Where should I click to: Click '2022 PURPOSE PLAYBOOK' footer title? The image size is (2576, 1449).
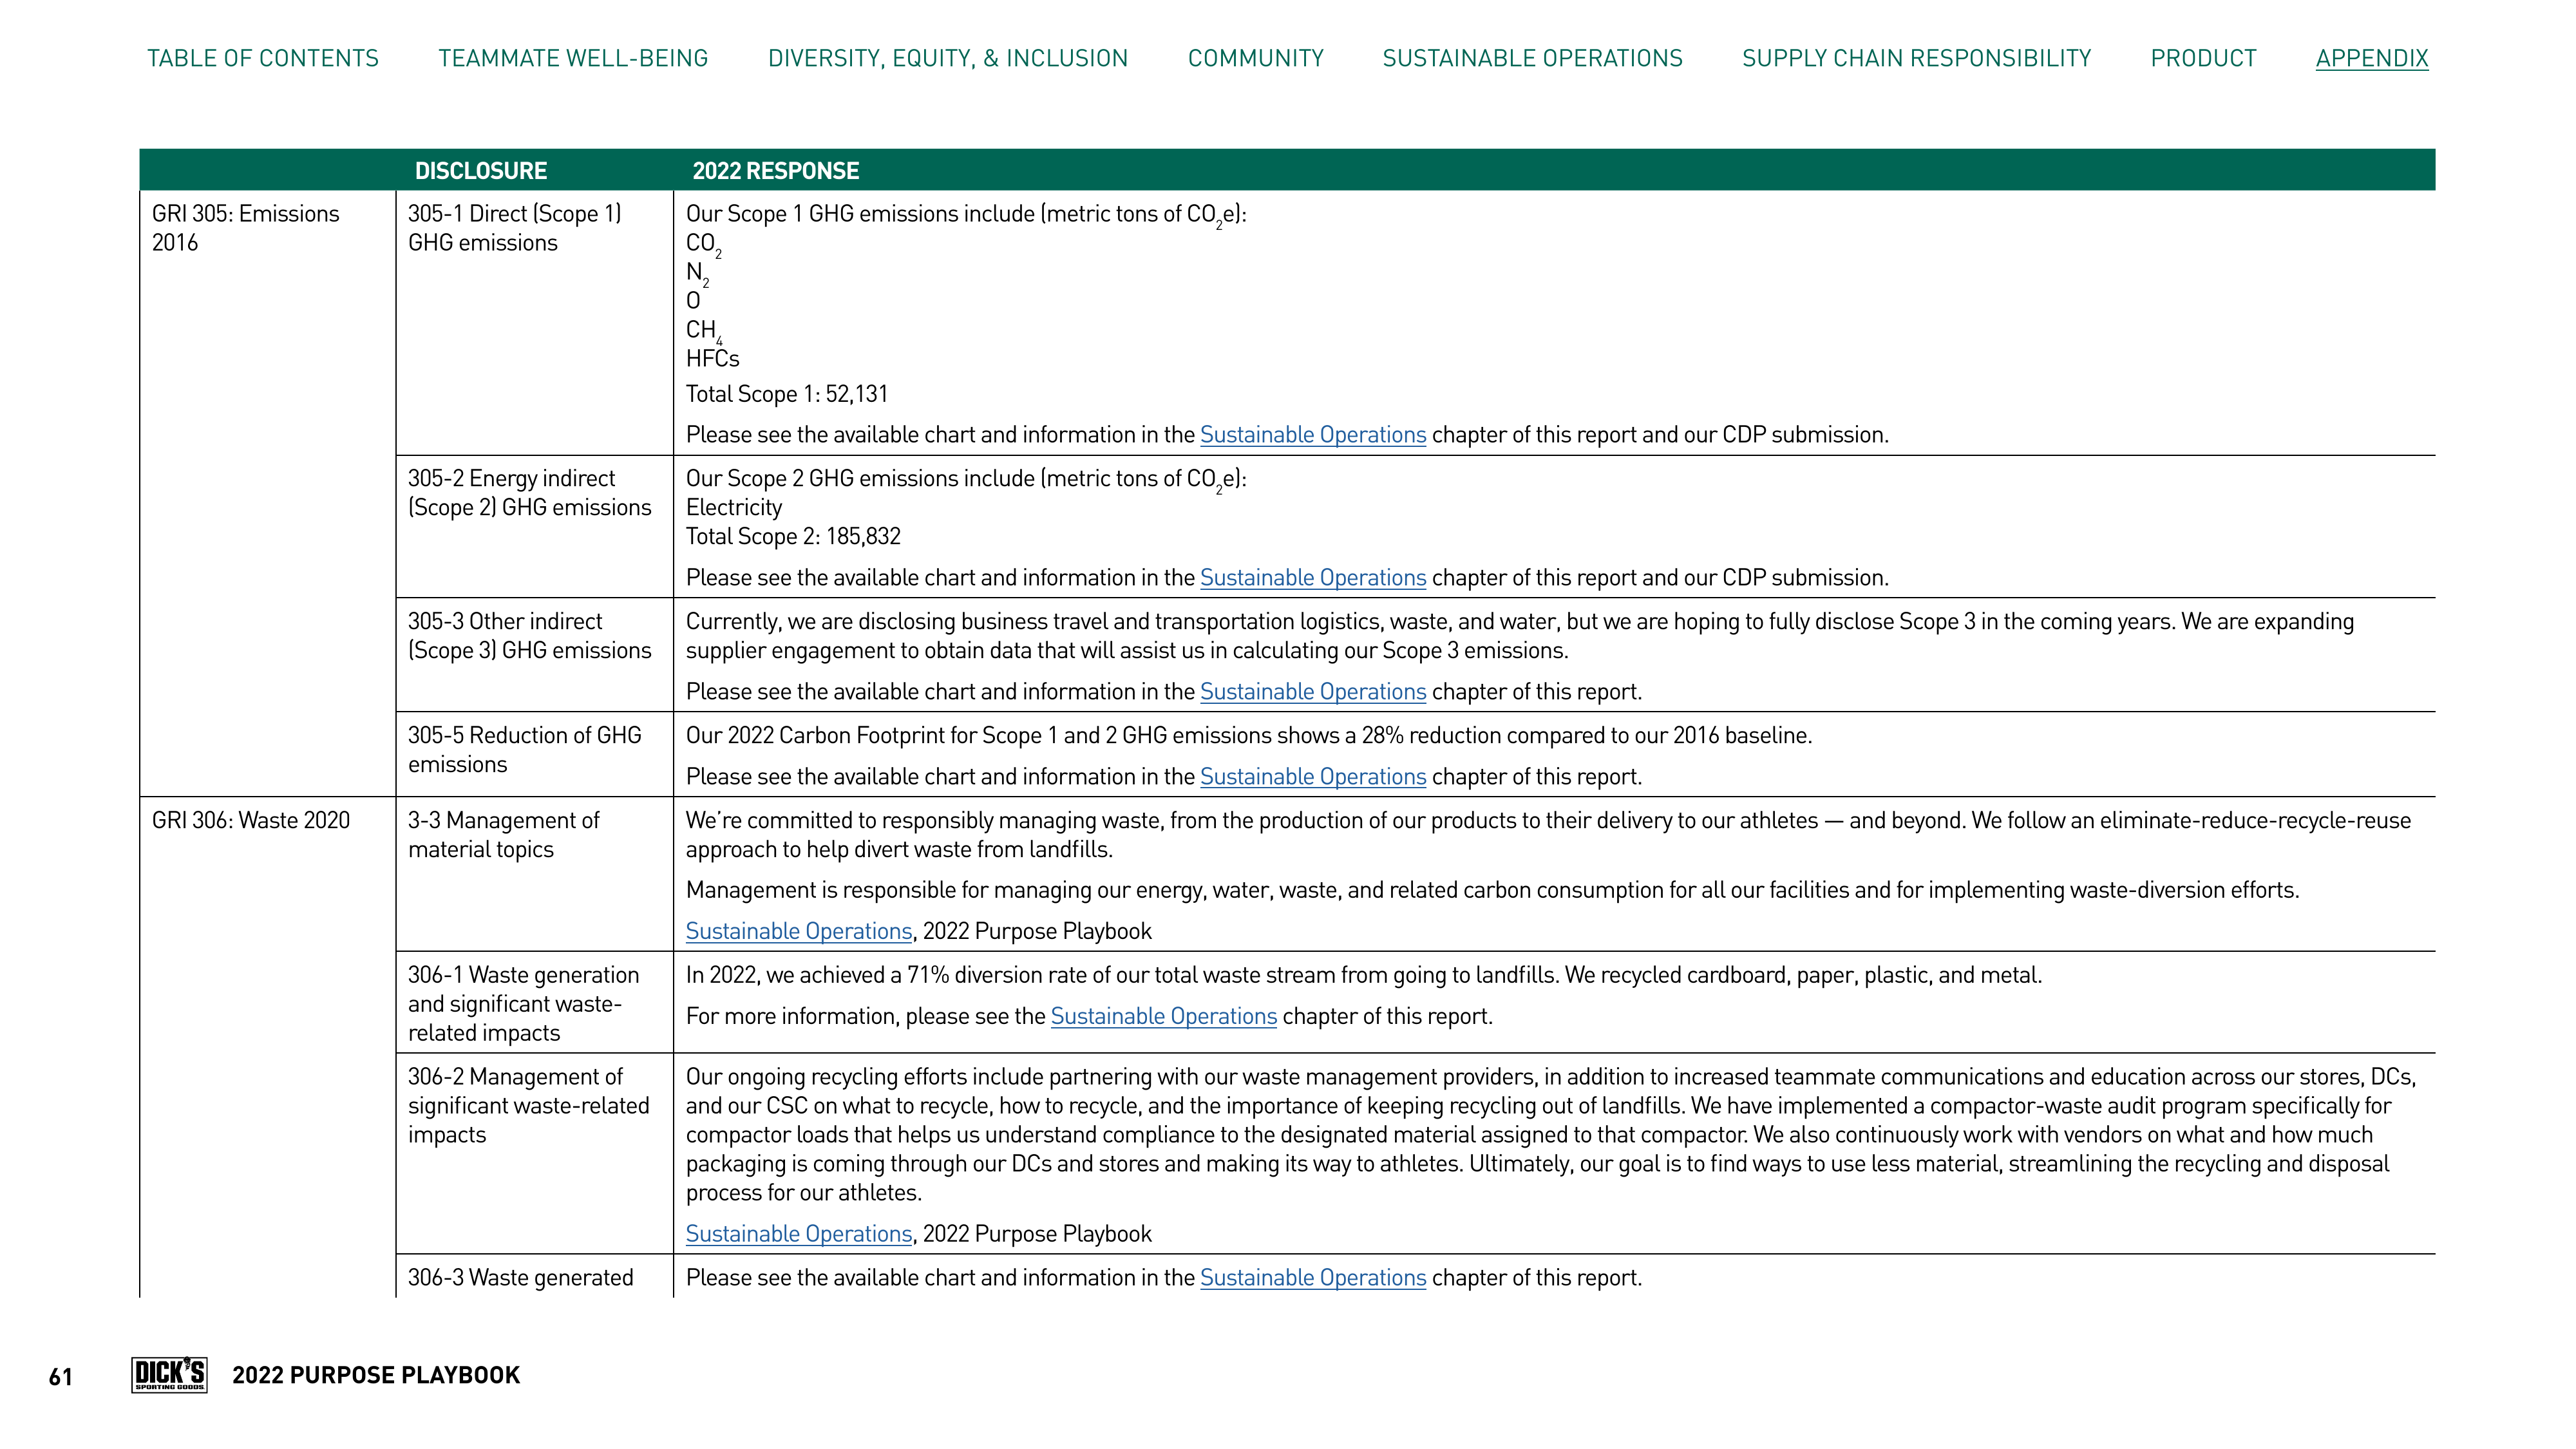[x=376, y=1375]
